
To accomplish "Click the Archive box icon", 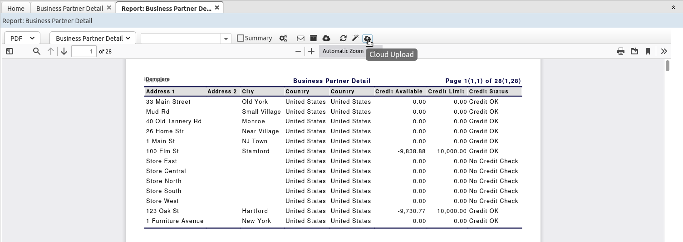I will (x=313, y=39).
